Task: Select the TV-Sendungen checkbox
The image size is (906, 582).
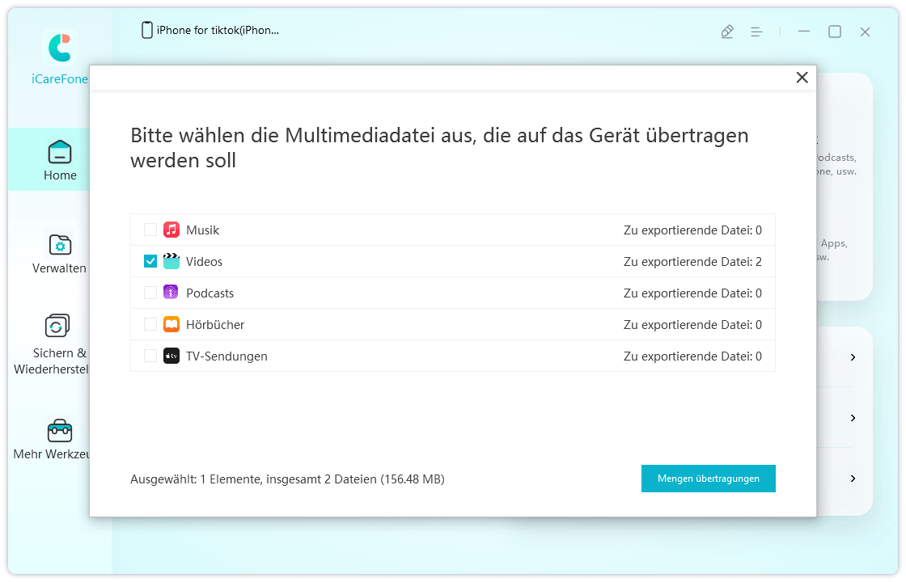Action: (150, 356)
